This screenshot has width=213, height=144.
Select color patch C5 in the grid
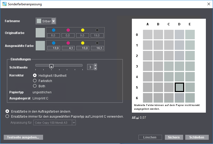point(169,87)
